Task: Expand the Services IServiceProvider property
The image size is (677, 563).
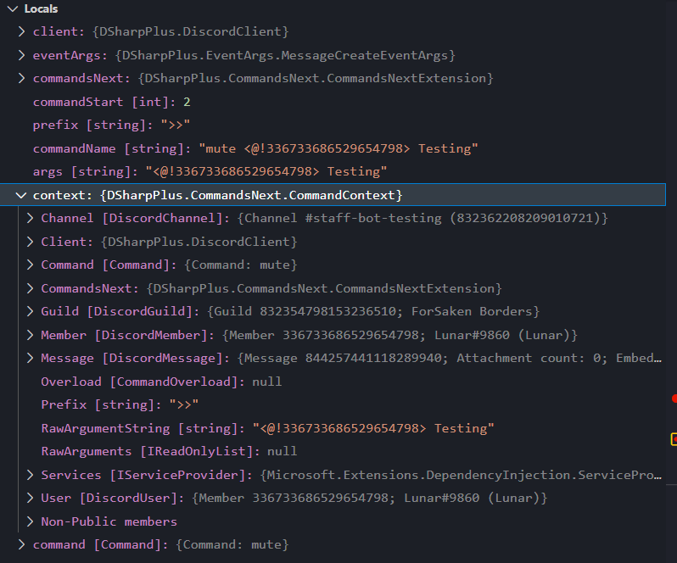Action: (x=30, y=475)
